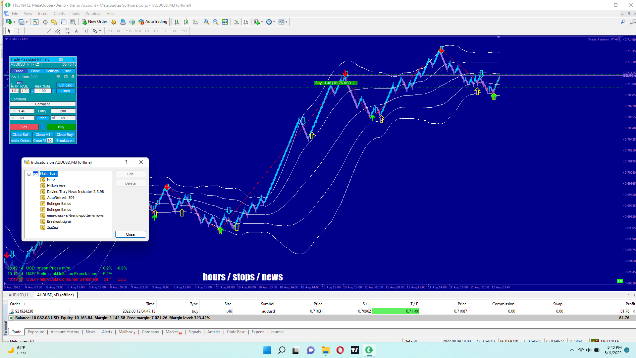This screenshot has width=636, height=358.
Task: Open the periodicity clock dropdown arrow
Action: tap(274, 22)
